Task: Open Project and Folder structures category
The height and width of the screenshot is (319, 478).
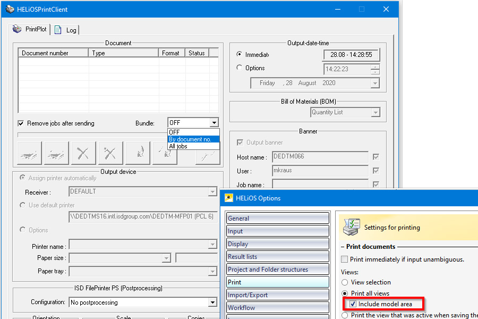Action: [278, 270]
